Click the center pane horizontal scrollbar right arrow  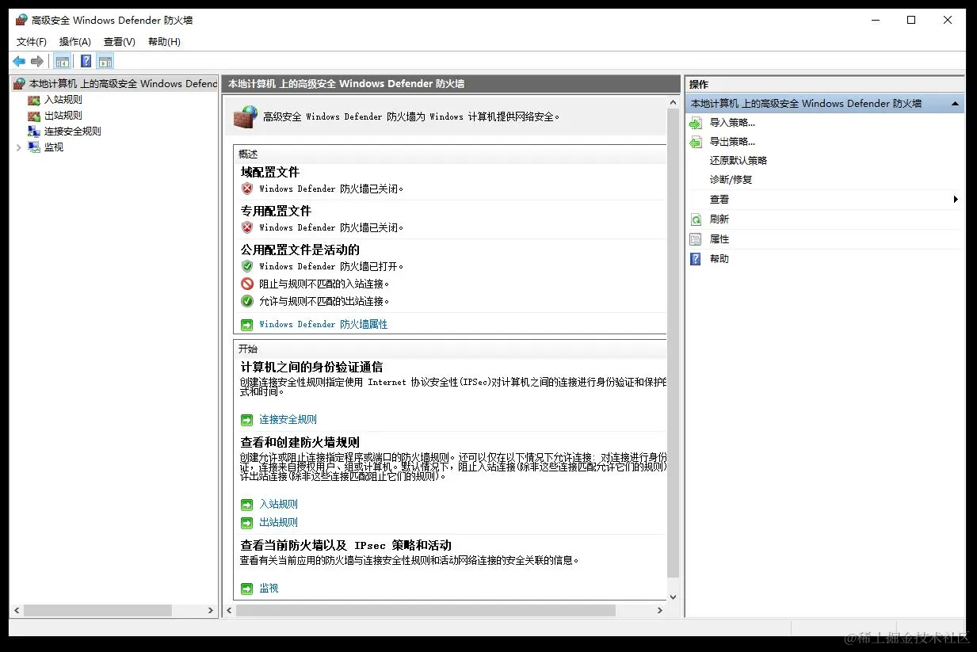tap(660, 611)
